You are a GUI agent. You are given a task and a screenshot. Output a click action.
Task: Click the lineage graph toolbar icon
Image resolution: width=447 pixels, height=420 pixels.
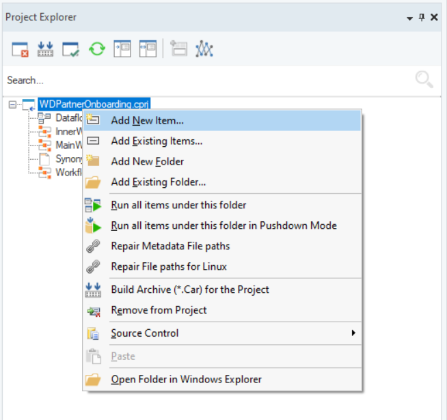[204, 49]
